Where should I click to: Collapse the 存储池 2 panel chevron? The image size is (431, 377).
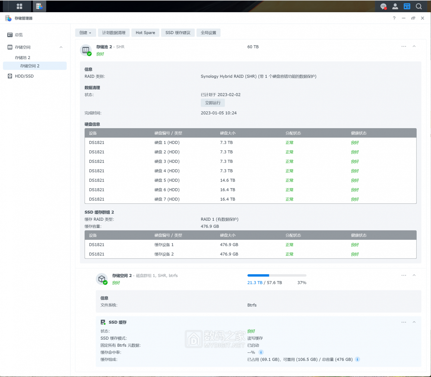coord(414,46)
